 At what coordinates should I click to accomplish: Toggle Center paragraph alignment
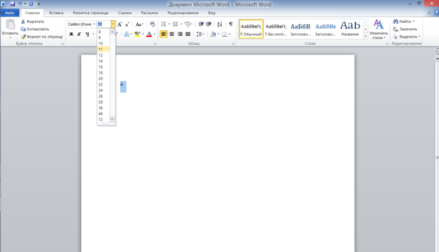click(x=172, y=34)
